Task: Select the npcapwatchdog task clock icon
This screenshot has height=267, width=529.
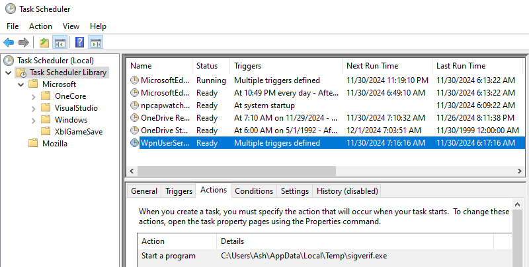Action: 134,105
